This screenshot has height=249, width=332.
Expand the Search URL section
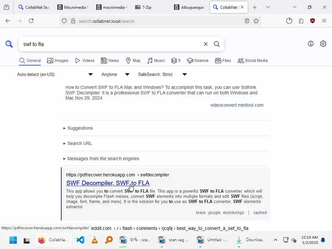[x=78, y=143]
